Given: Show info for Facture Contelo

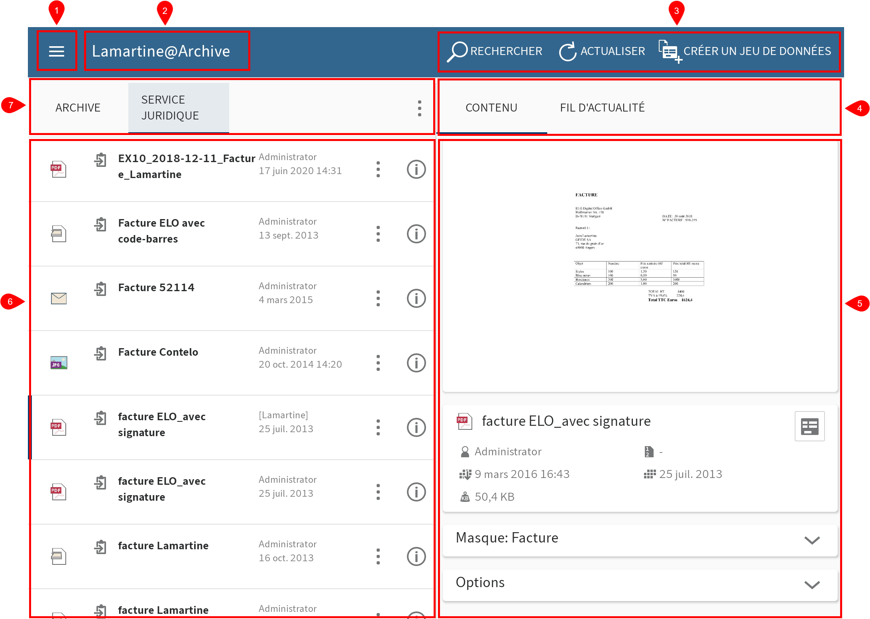Looking at the screenshot, I should click(x=416, y=363).
